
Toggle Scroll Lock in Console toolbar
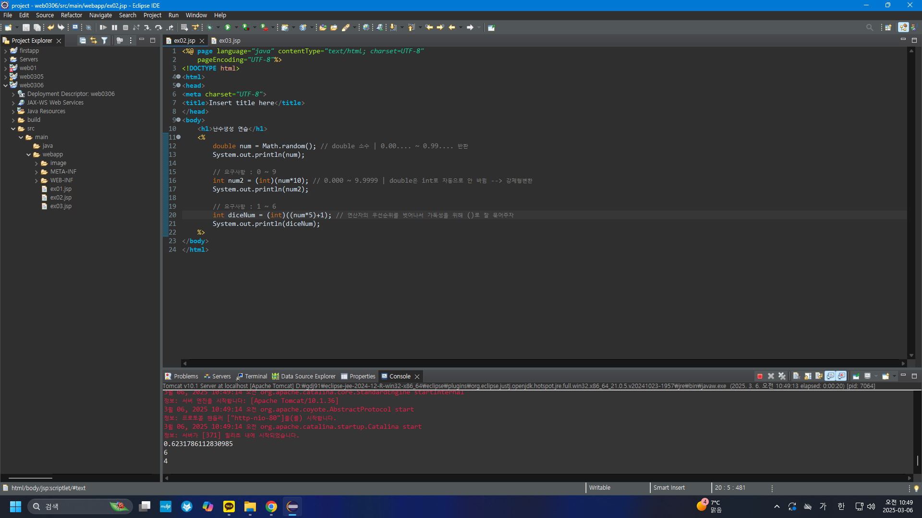(808, 377)
